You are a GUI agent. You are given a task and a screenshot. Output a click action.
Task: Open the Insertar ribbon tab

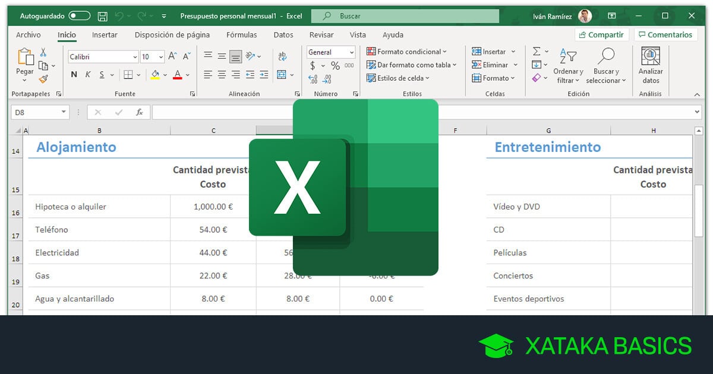pyautogui.click(x=105, y=35)
